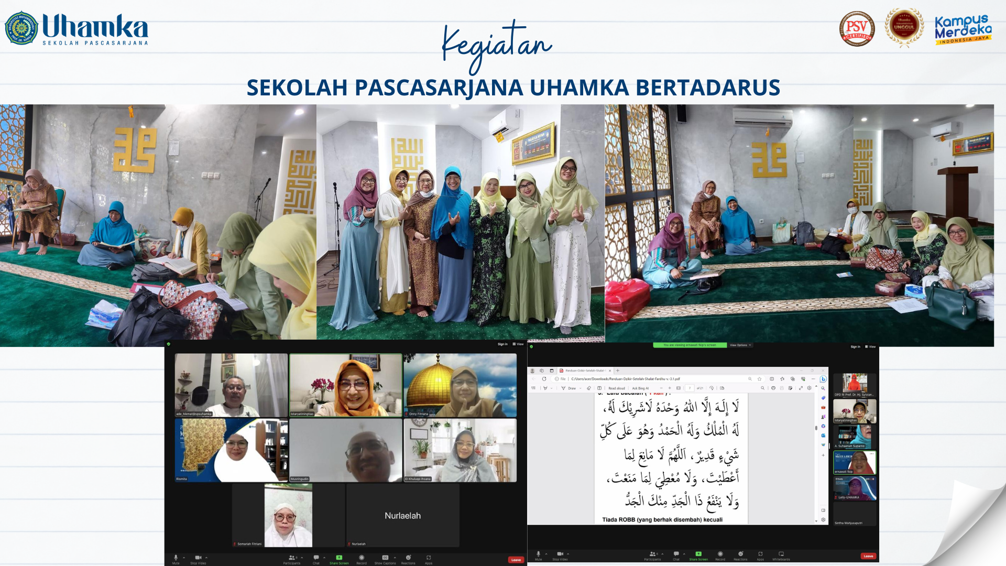The image size is (1006, 566).
Task: Open Participants panel in left Zoom window
Action: (291, 558)
